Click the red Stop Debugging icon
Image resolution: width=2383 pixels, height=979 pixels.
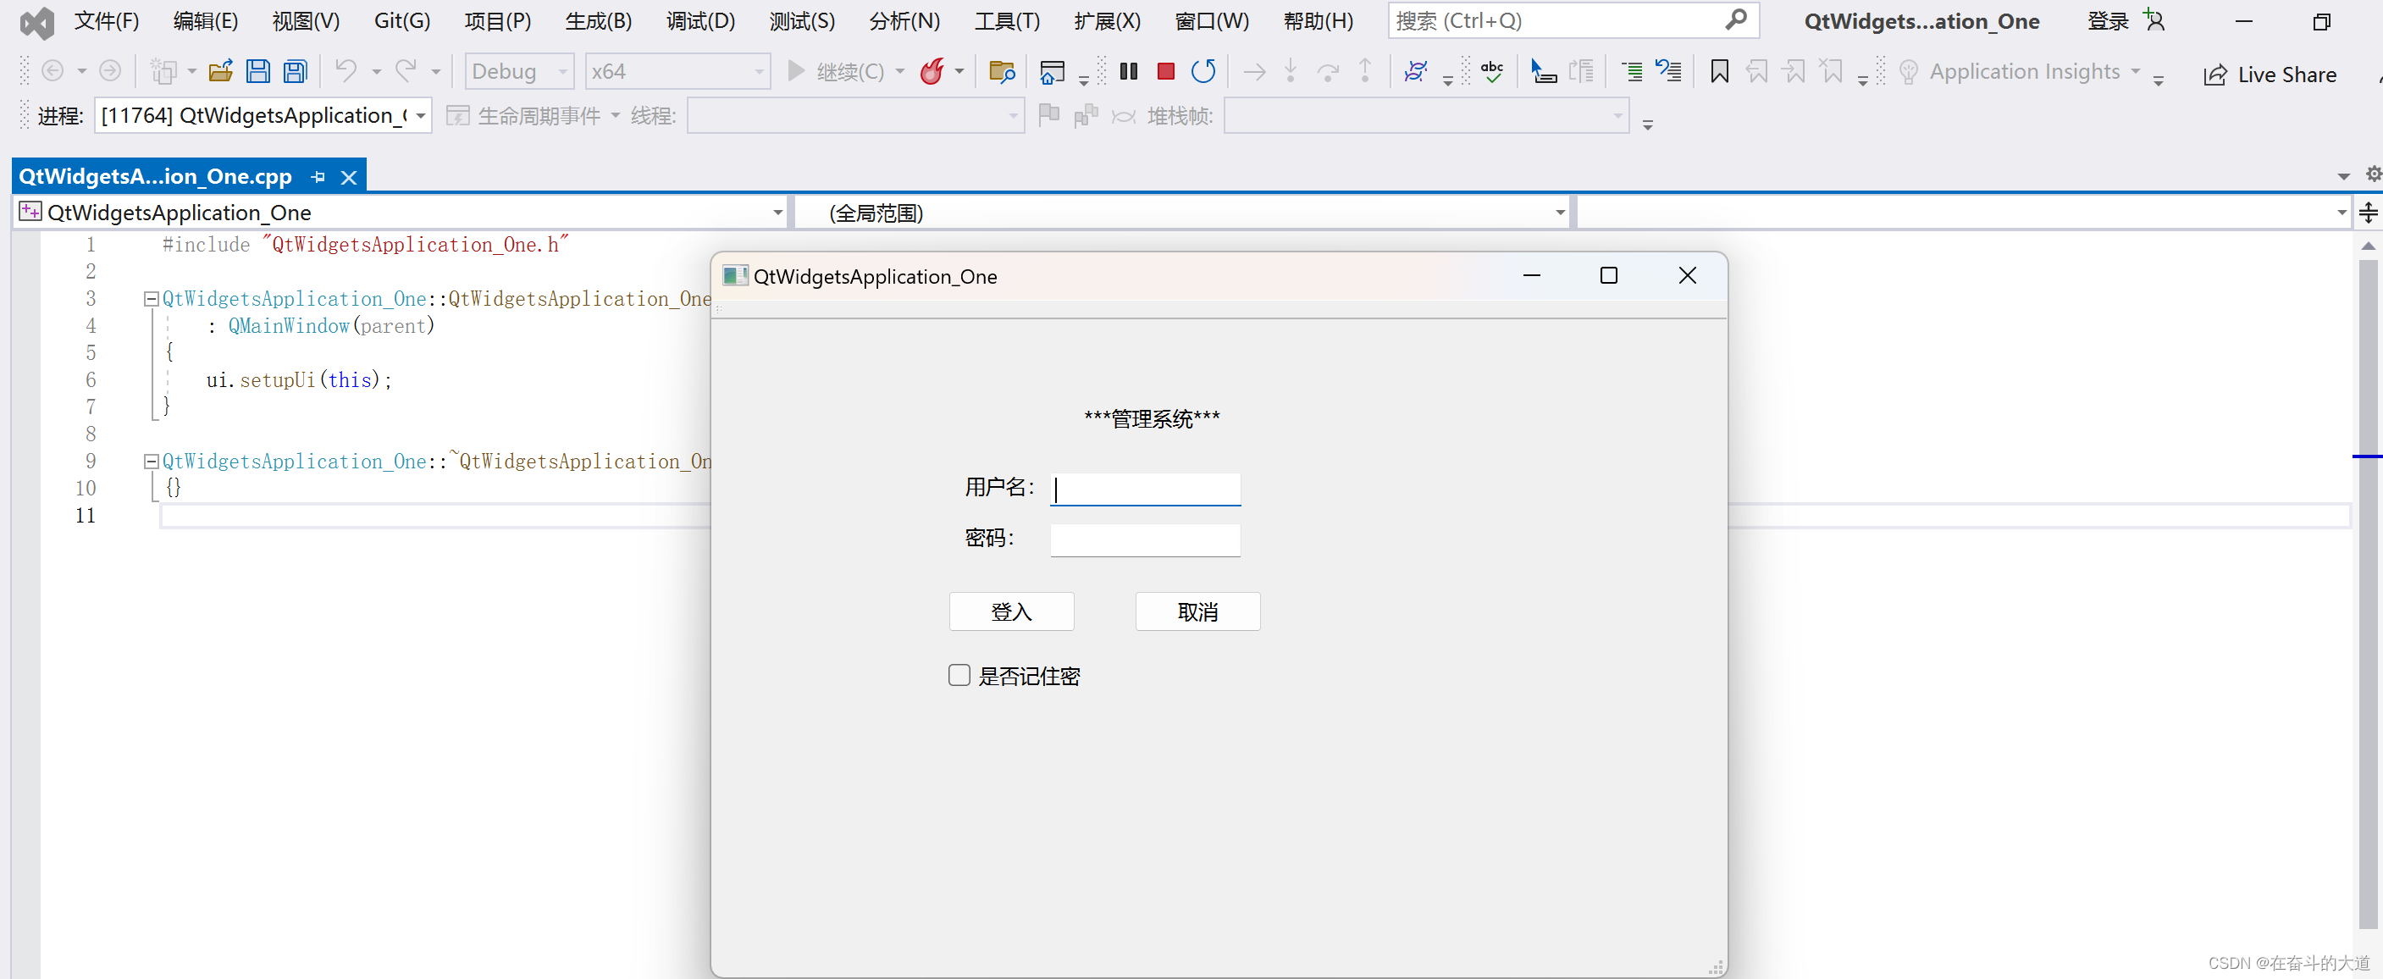1165,71
